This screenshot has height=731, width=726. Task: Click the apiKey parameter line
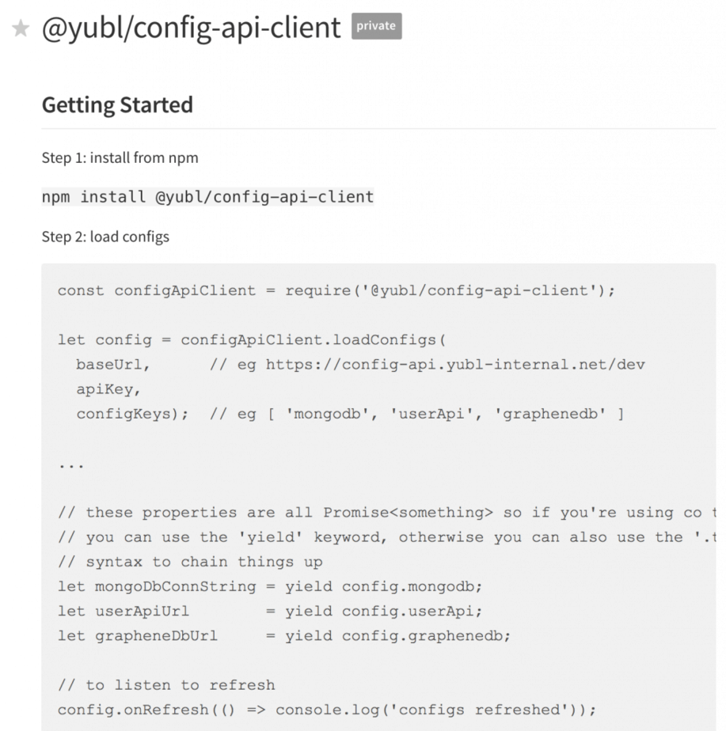[x=108, y=389]
